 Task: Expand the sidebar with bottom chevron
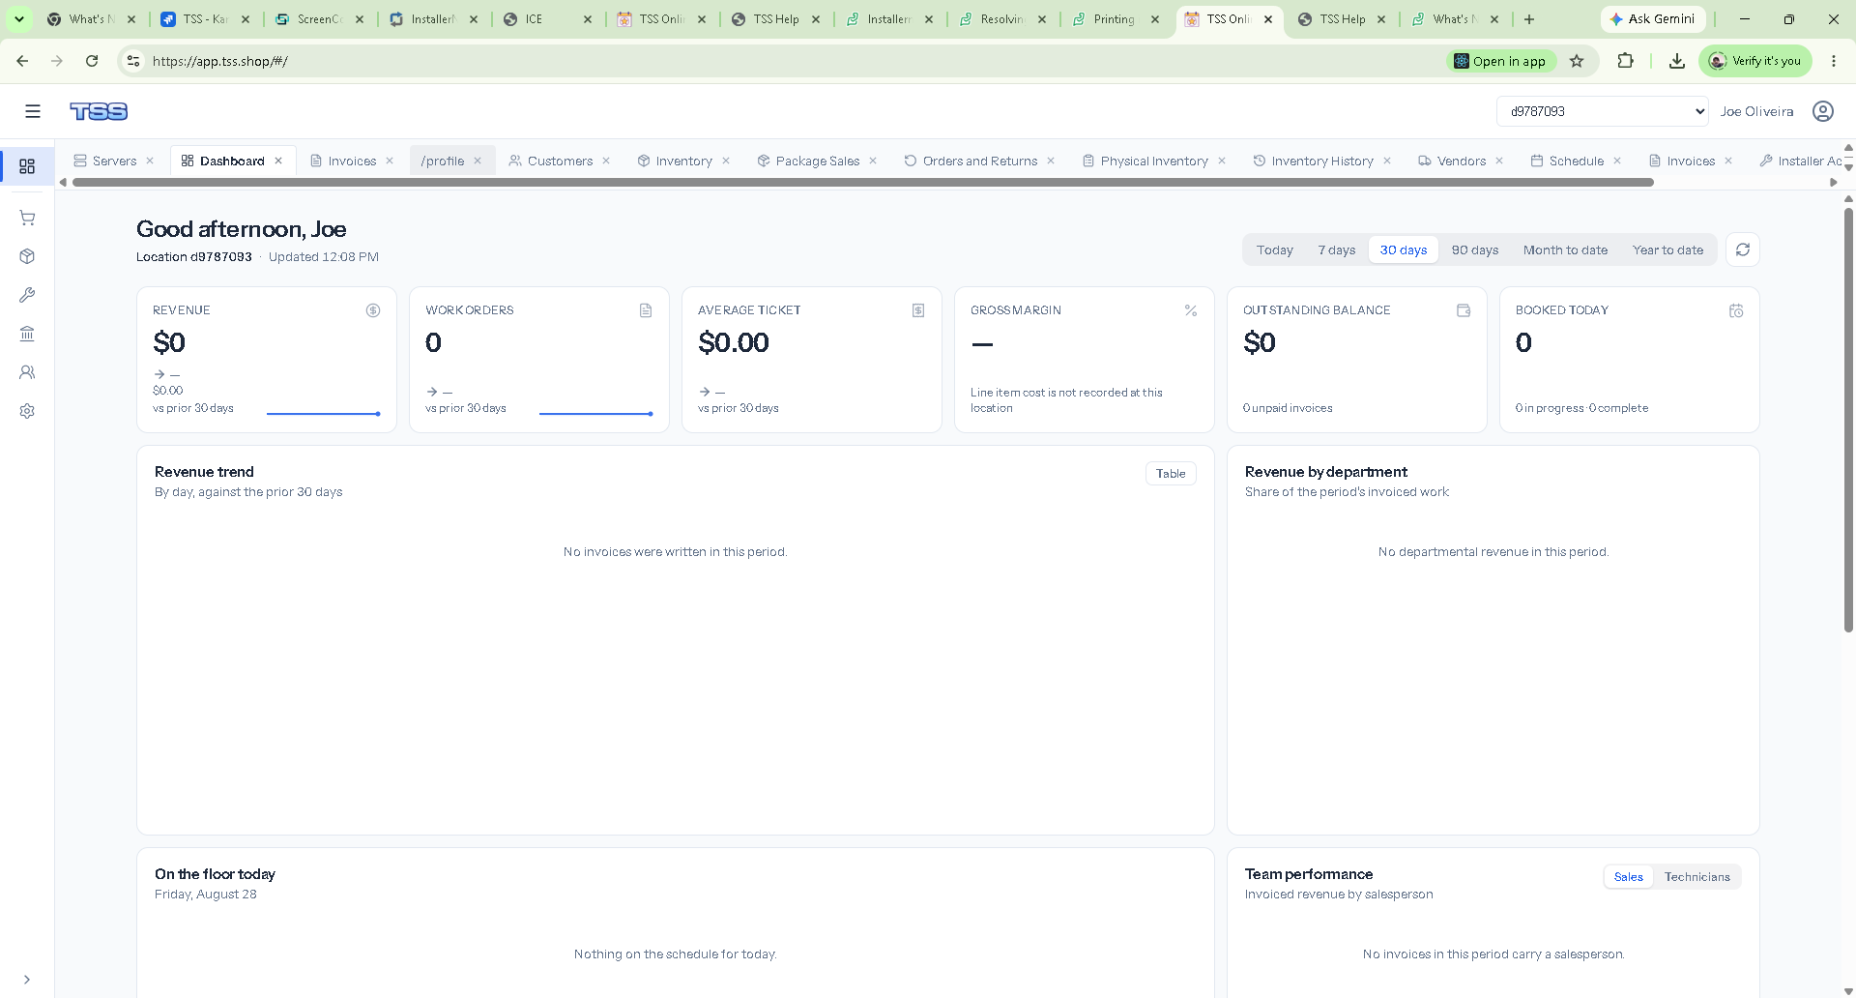pos(27,980)
